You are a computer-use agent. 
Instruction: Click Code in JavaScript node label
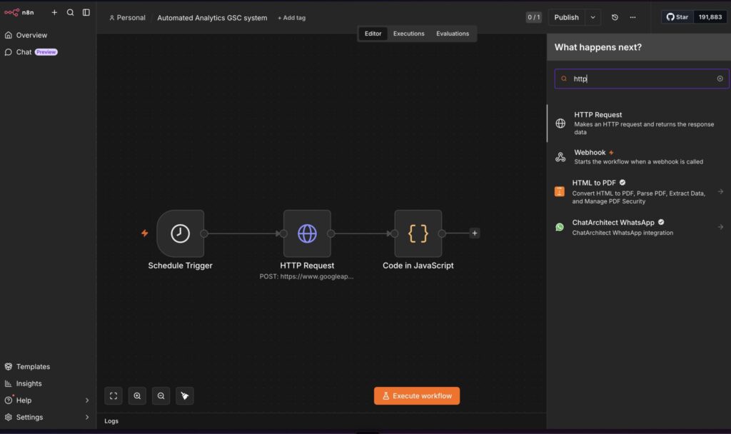click(418, 266)
